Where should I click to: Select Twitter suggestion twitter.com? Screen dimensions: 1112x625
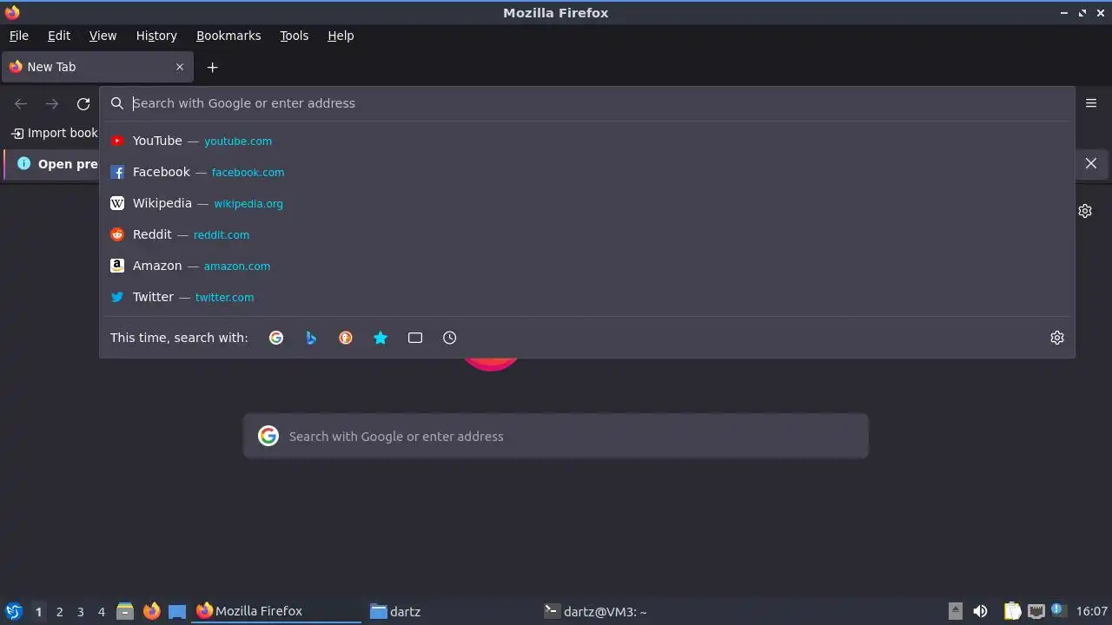pos(586,297)
